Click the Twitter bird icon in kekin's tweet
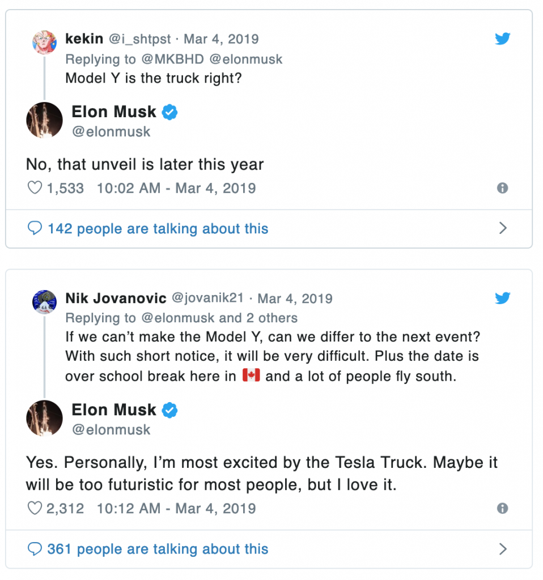This screenshot has height=580, width=543. pos(502,39)
